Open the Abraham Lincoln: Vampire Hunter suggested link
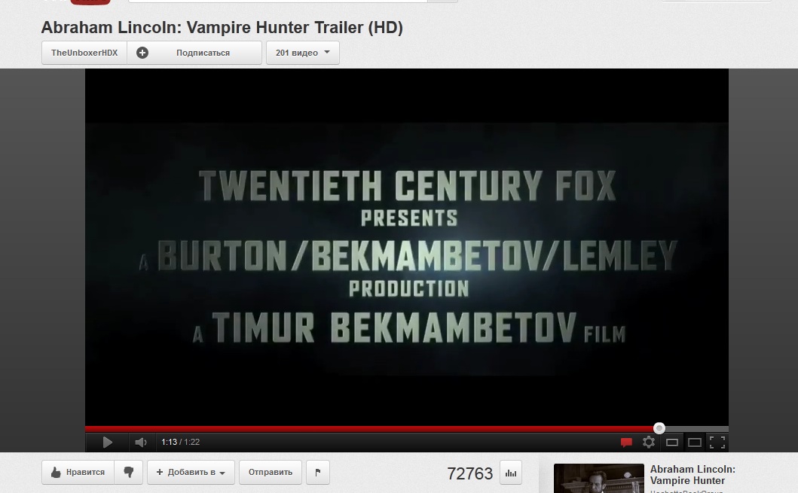Screen dimensions: 798x493 (x=693, y=475)
